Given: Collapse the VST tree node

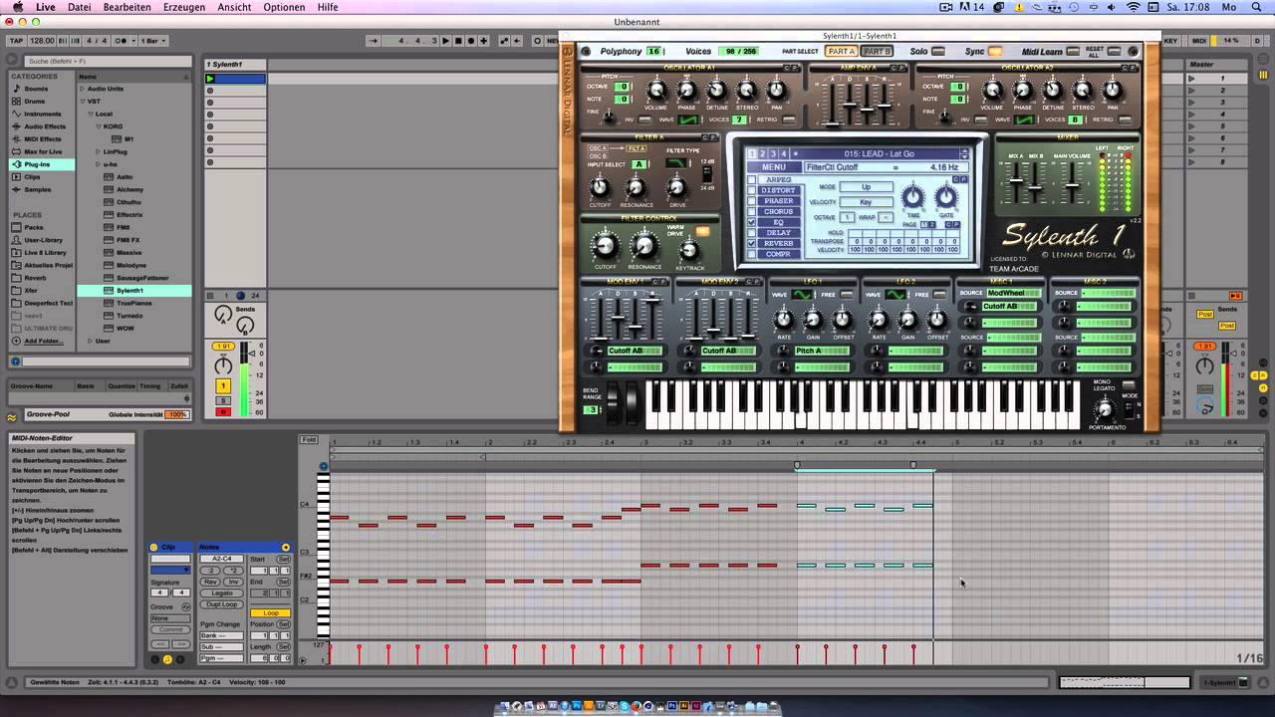Looking at the screenshot, I should coord(83,101).
